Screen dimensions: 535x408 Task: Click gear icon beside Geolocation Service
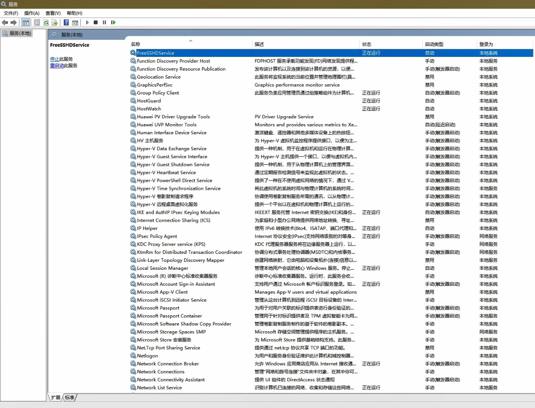coord(133,77)
